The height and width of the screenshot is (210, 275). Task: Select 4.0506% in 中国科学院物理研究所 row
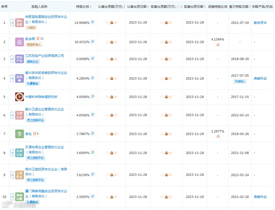(83, 97)
